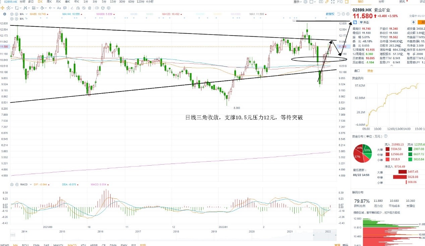This screenshot has height=246, width=425.
Task: Click the dark red large-order legend swatch
Action: [x=388, y=149]
